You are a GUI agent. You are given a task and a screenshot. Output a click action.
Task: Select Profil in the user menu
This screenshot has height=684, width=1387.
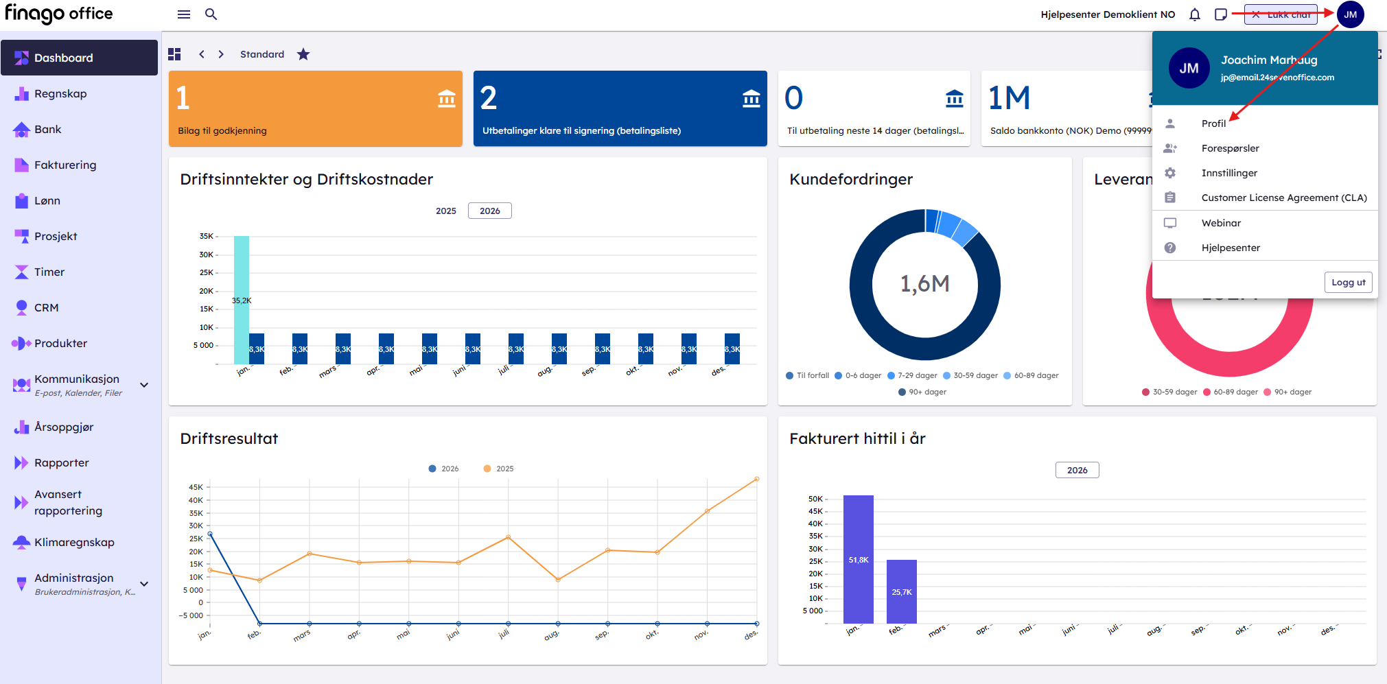(1213, 123)
